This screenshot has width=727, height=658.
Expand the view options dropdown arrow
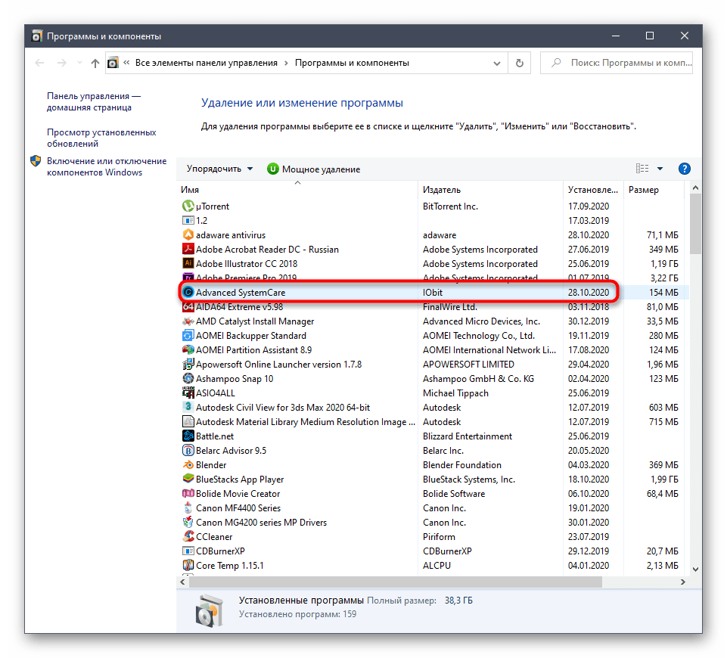click(660, 169)
